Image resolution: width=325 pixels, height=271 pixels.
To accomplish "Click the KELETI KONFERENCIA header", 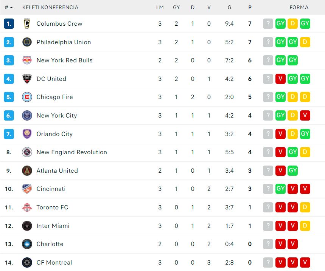I will point(50,7).
